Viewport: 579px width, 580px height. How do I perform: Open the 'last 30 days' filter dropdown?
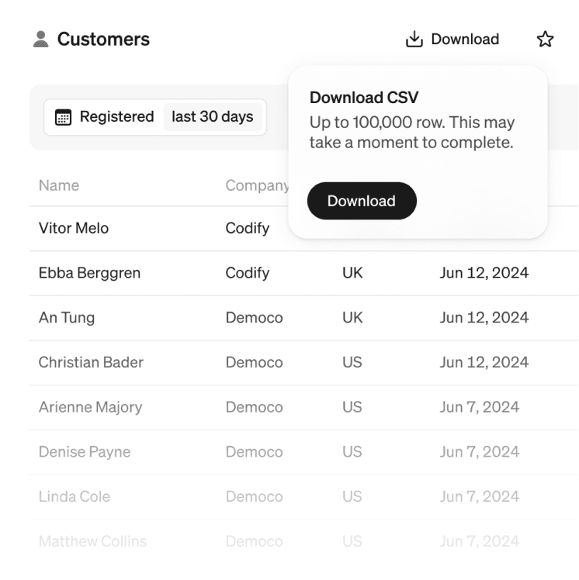pyautogui.click(x=213, y=117)
